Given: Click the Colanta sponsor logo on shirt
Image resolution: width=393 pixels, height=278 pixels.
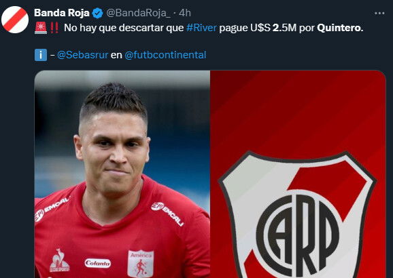Looking at the screenshot, I should tap(98, 263).
